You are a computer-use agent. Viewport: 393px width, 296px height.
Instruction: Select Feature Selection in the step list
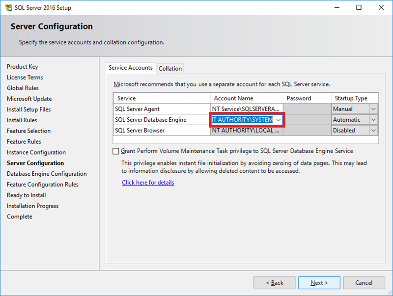point(28,131)
